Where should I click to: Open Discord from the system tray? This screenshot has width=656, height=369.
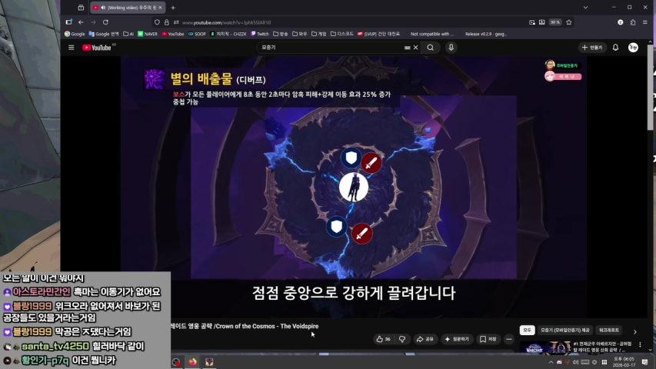coord(559,362)
